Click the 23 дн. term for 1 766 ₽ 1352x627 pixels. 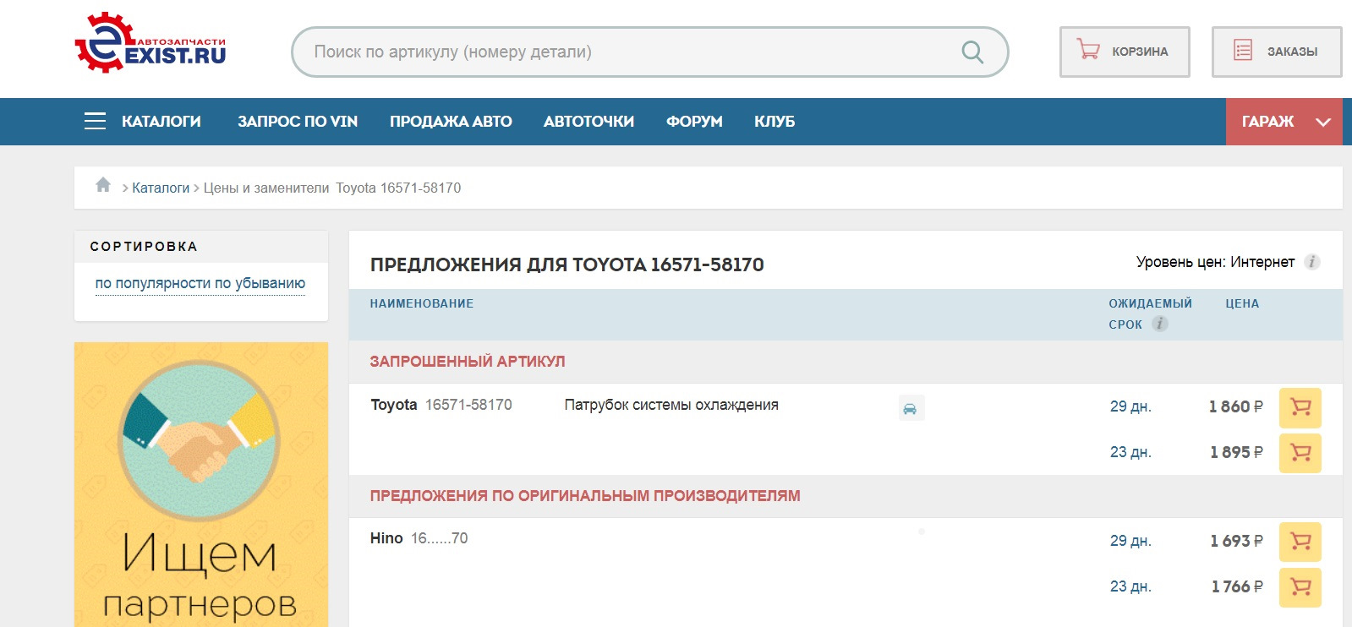click(x=1130, y=586)
